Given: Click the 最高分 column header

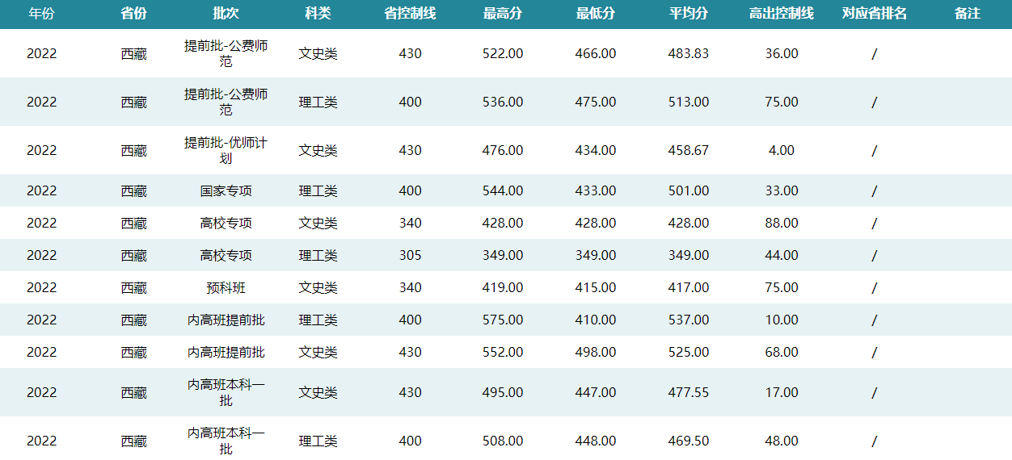Looking at the screenshot, I should click(x=502, y=14).
